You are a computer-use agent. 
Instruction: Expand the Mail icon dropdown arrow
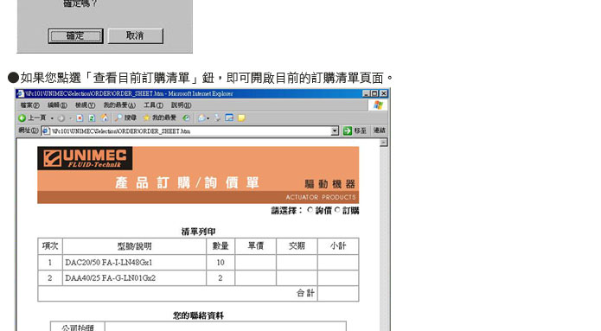[x=208, y=118]
